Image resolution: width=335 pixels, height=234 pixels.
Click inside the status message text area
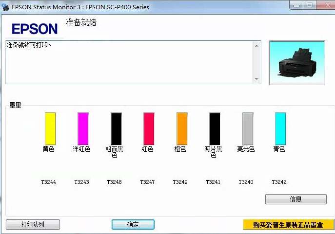pyautogui.click(x=129, y=62)
